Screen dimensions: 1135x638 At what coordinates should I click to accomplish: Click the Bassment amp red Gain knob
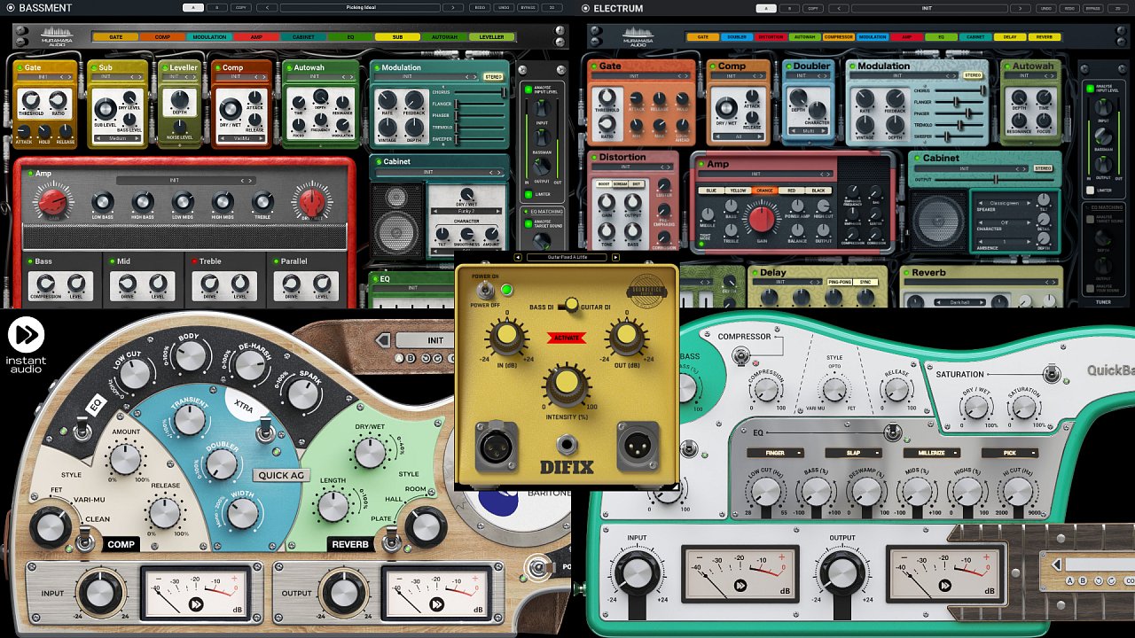tap(54, 203)
